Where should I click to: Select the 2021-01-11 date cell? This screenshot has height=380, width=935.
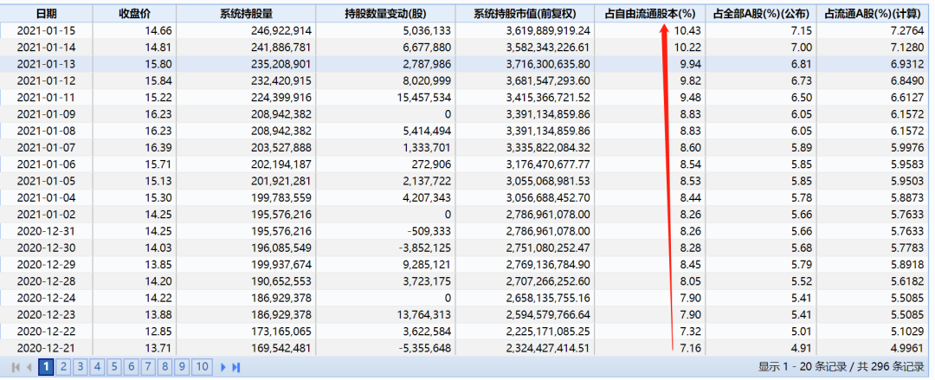(x=47, y=97)
